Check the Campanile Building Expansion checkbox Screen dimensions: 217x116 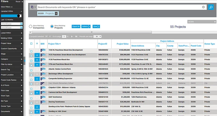[x=31, y=80]
